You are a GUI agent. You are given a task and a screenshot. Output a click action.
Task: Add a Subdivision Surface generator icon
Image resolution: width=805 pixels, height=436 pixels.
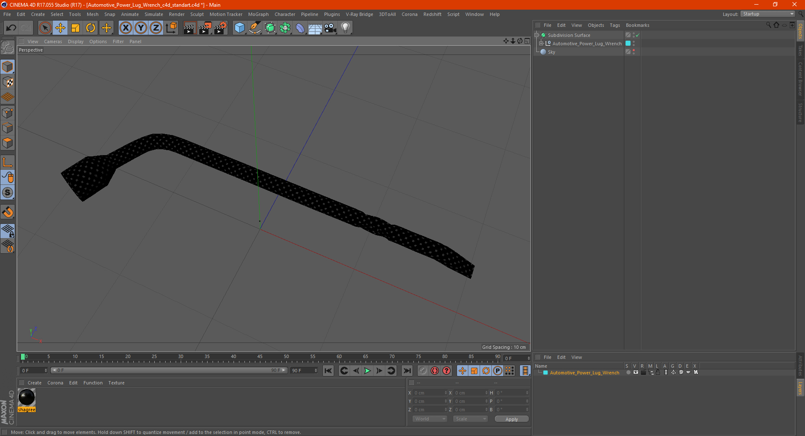click(270, 28)
